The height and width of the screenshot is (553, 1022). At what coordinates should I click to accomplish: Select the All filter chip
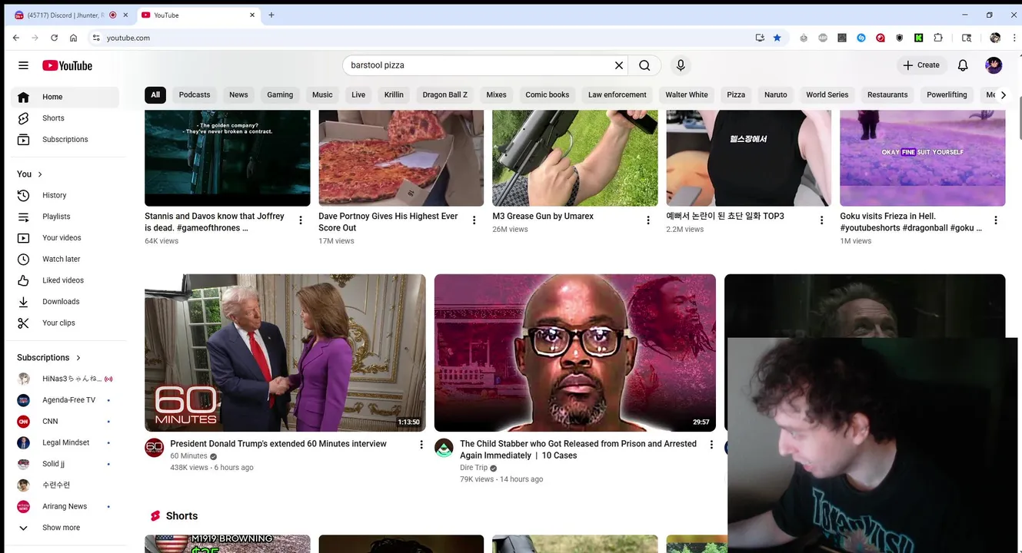pos(155,94)
